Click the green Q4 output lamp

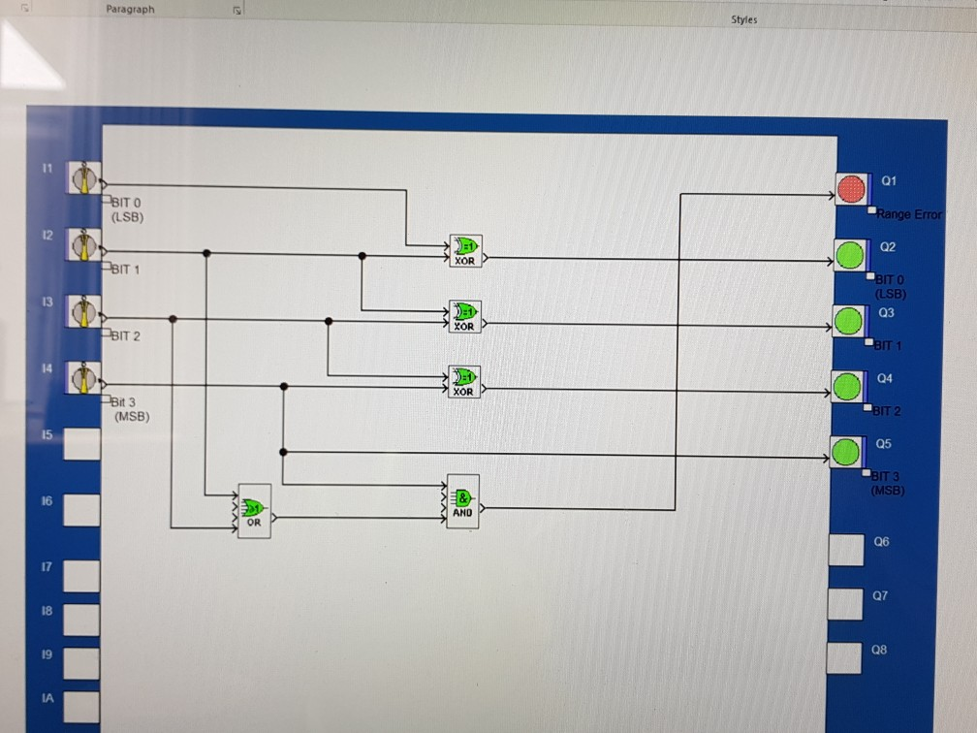point(847,387)
